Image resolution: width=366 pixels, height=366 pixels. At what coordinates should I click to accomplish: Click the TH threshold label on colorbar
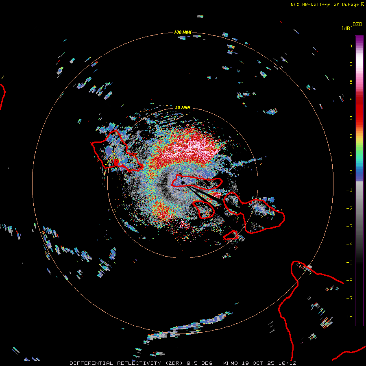click(349, 317)
